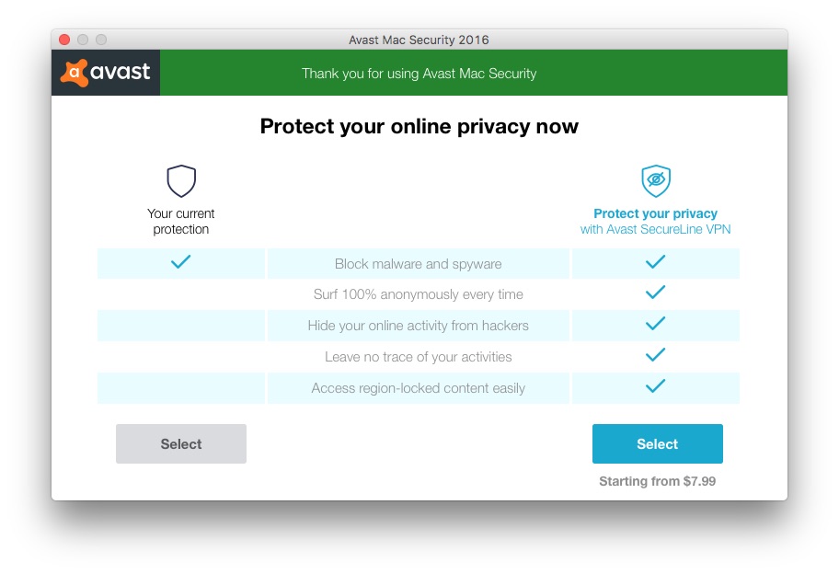Image resolution: width=839 pixels, height=574 pixels.
Task: Click the checkmark for Hide online activity from hackers
Action: click(656, 325)
